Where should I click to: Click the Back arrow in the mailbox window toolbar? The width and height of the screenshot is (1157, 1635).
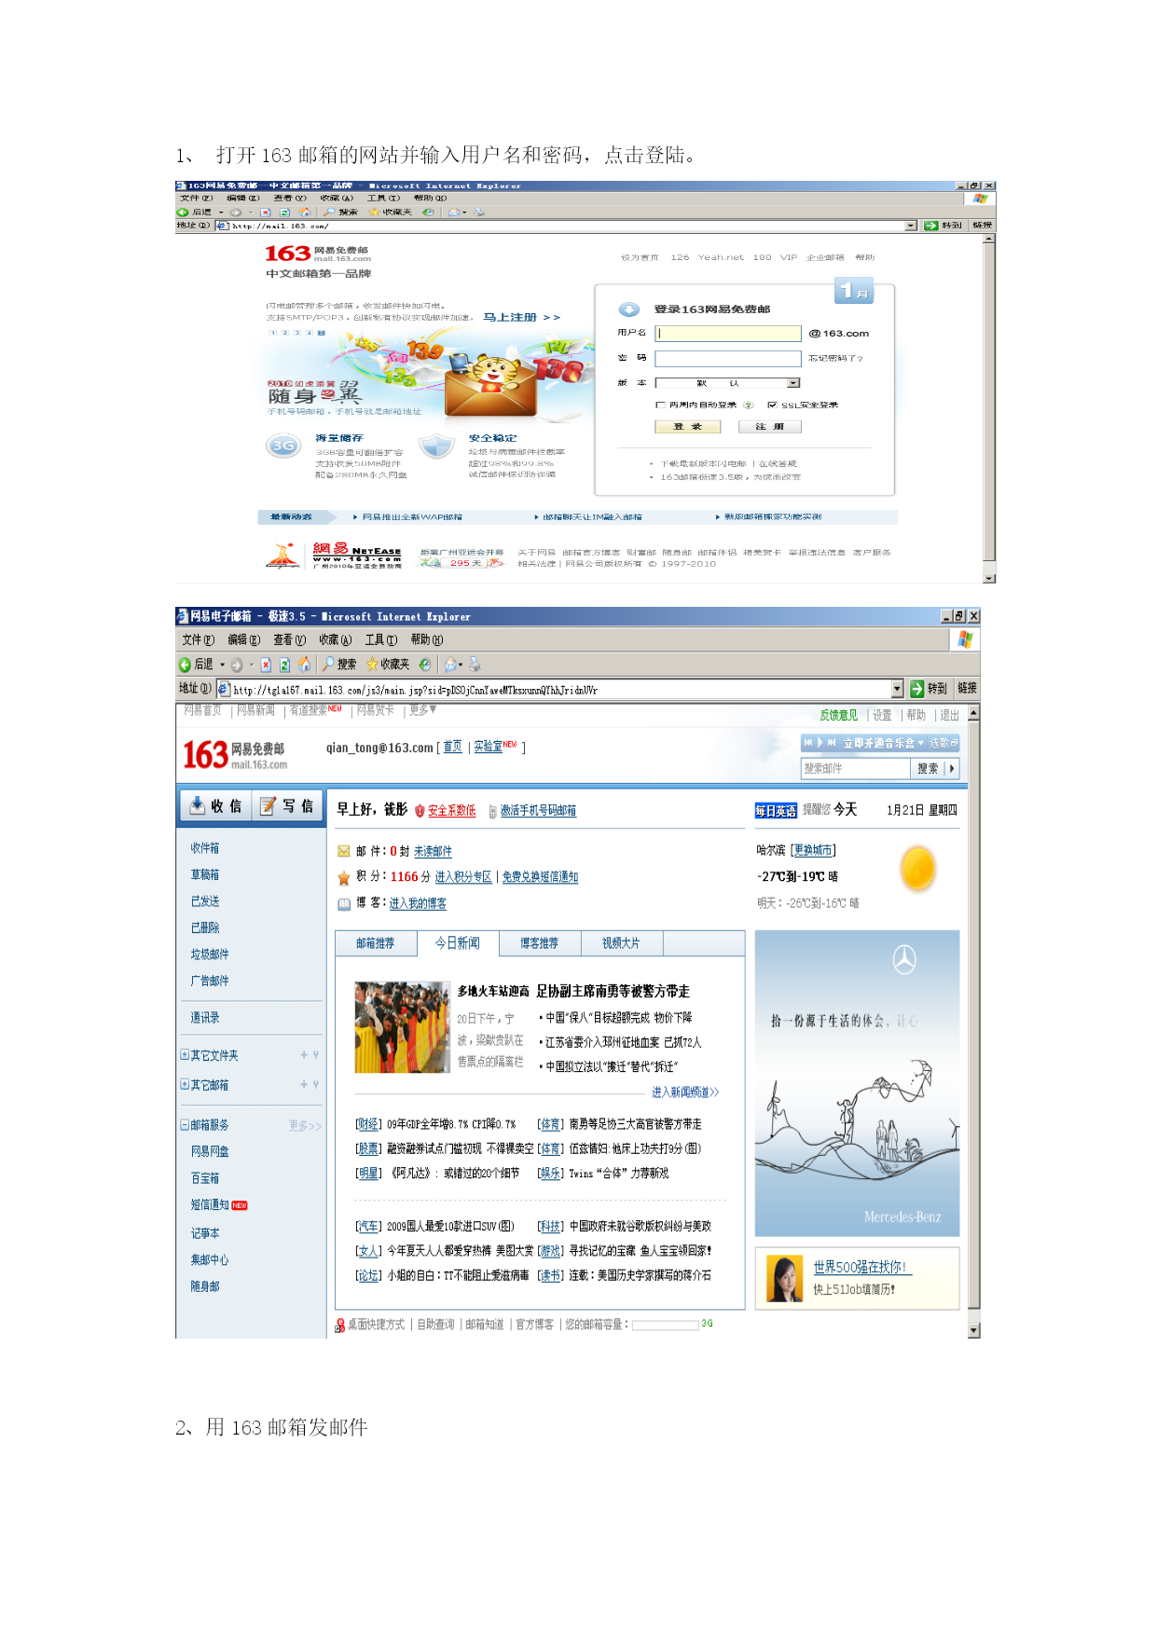[185, 665]
